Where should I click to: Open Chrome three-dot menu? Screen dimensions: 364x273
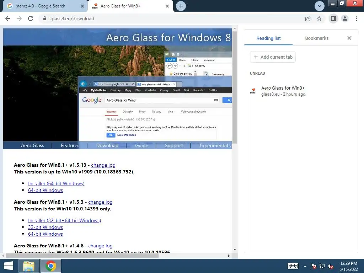356,18
